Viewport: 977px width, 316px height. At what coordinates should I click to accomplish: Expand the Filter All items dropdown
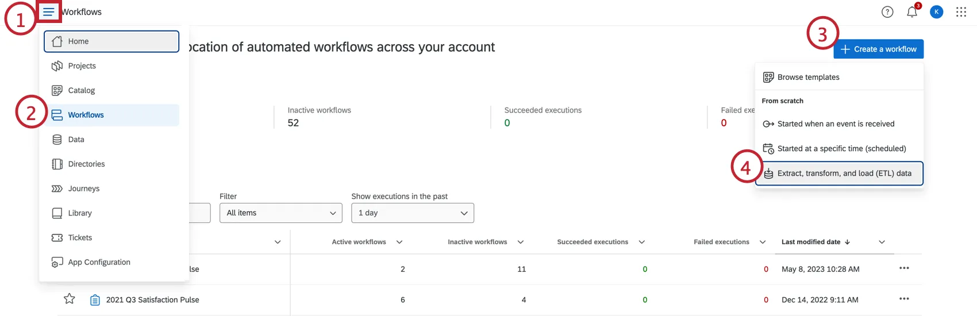click(x=280, y=213)
